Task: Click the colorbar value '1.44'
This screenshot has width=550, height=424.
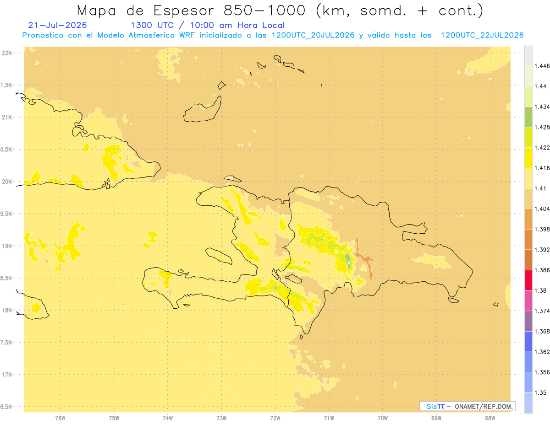Action: [540, 86]
